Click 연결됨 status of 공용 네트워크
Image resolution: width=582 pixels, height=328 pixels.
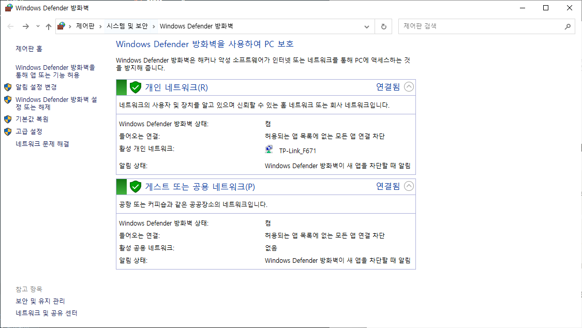(388, 186)
